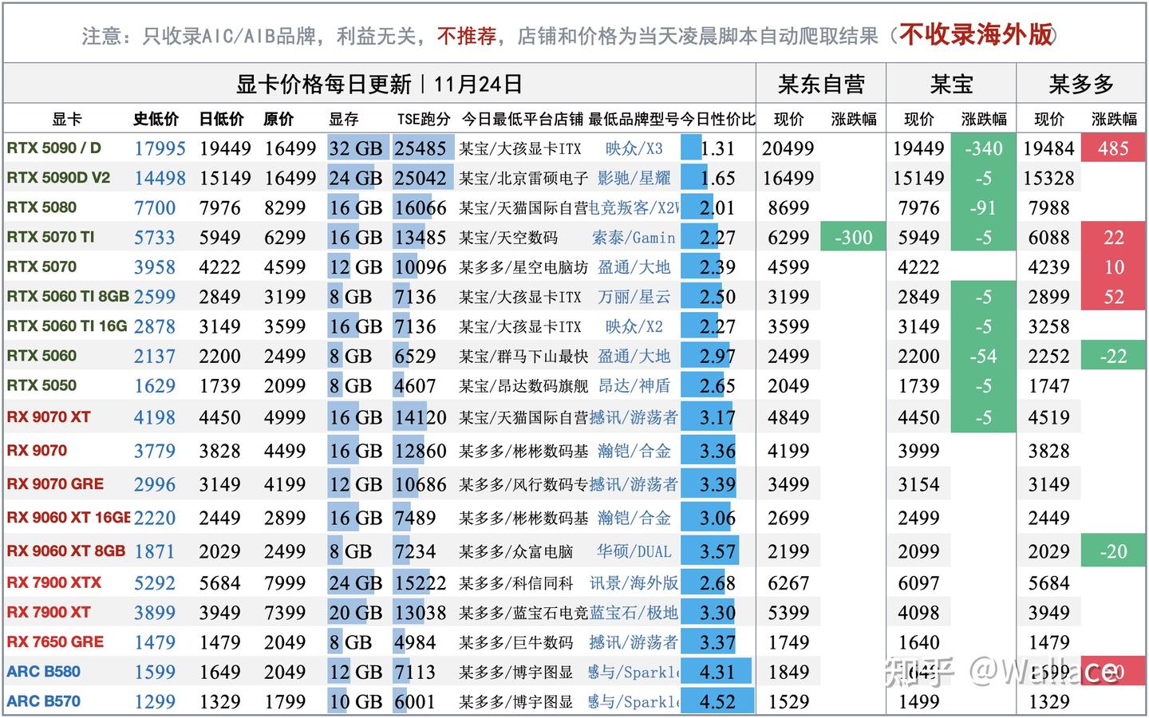Click the green -340 change cell for RTX 5090

[984, 148]
